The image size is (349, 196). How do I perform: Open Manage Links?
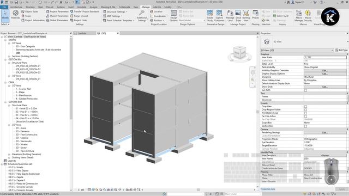coord(230,16)
